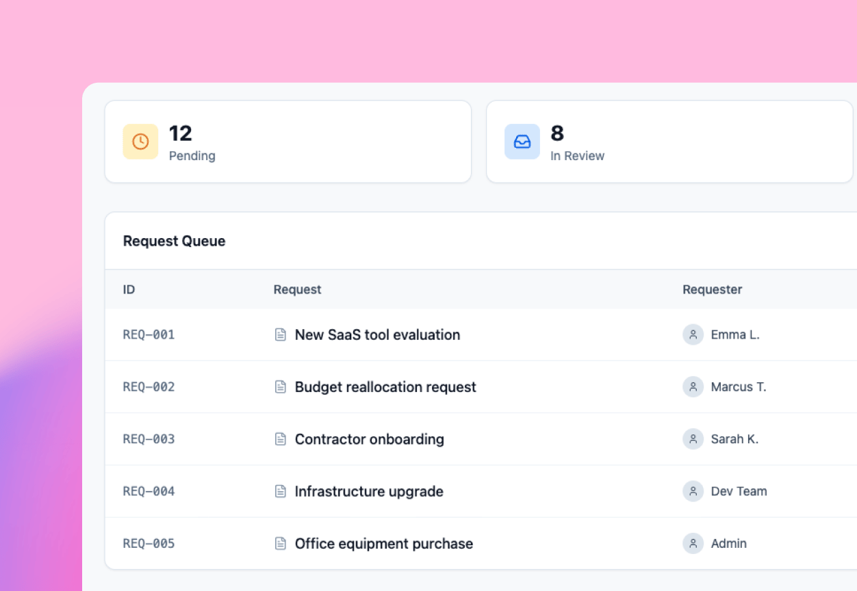Click the REQ-005 identifier
The width and height of the screenshot is (857, 591).
coord(149,543)
